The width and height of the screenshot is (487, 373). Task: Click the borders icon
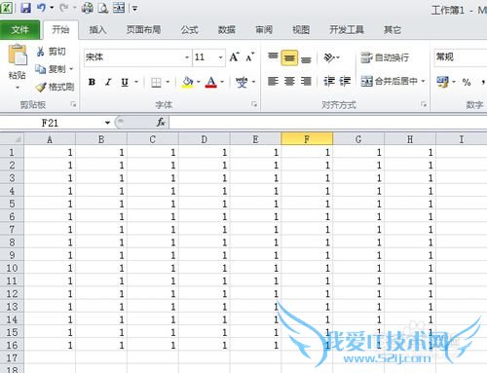pos(156,82)
